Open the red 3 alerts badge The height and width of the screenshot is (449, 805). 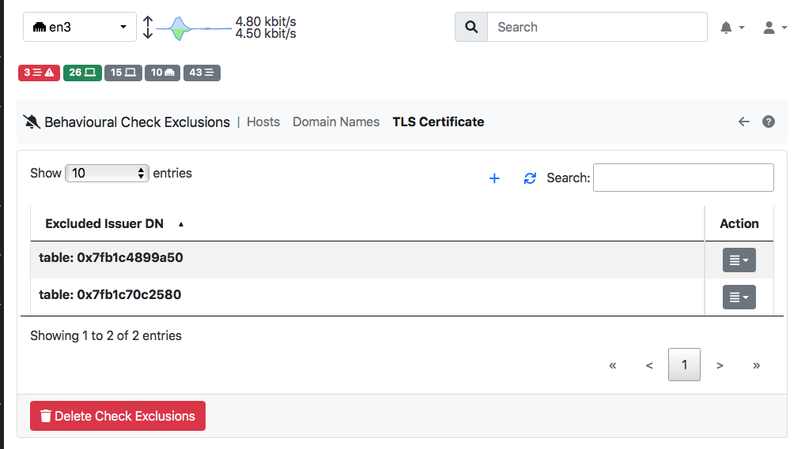39,73
